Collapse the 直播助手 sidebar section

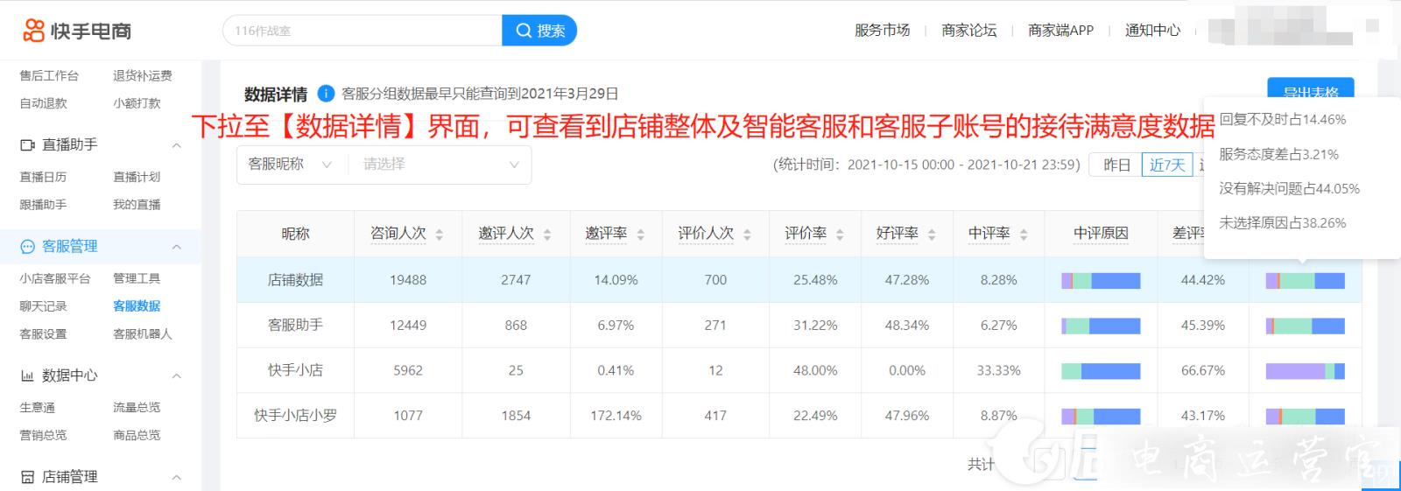tap(176, 145)
